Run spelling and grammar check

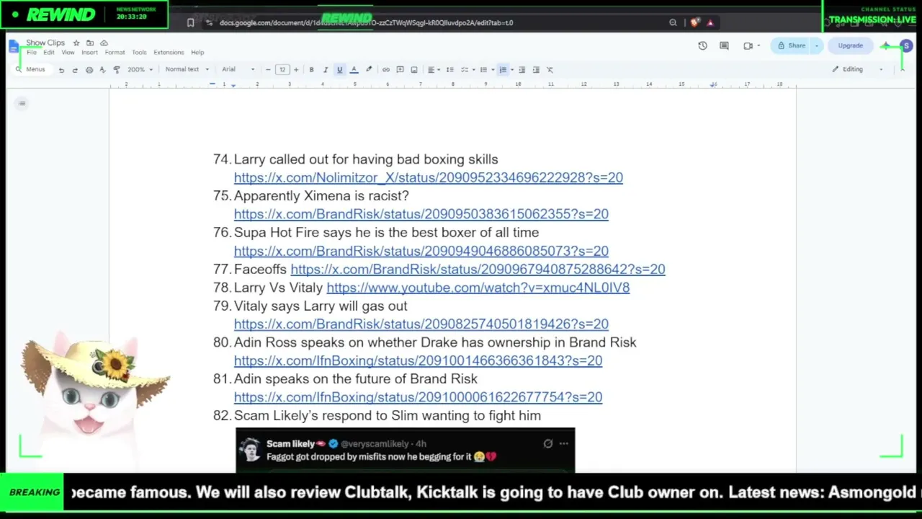pos(102,70)
